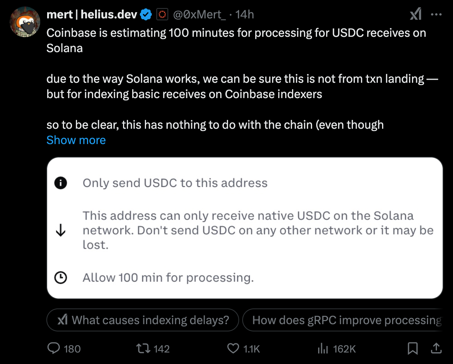
Task: Click the blue verified badge
Action: [146, 15]
